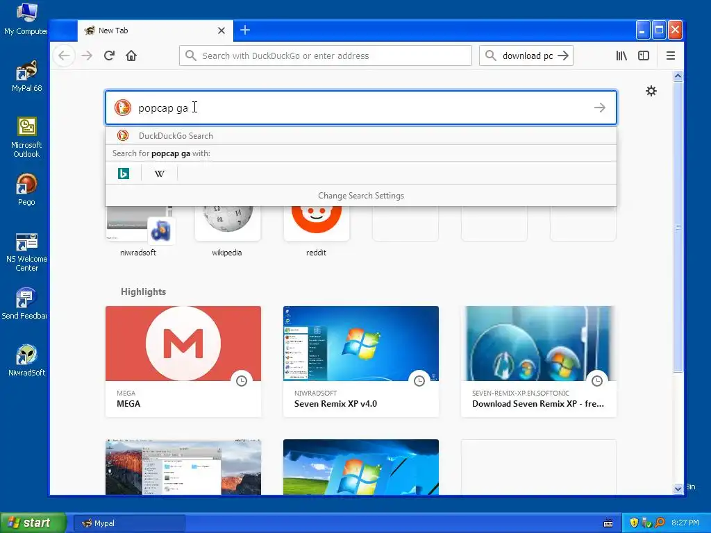
Task: Open Microsoft Outlook desktop icon
Action: point(26,137)
